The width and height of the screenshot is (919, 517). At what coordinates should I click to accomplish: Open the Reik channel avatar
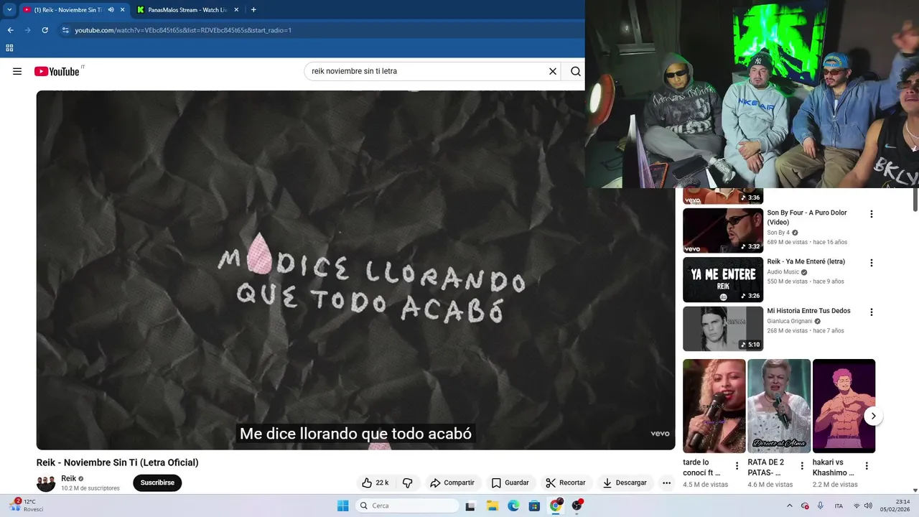(46, 483)
